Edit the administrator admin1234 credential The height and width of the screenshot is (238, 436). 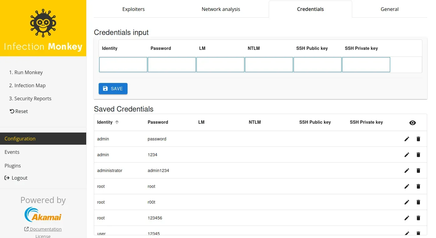tap(407, 171)
